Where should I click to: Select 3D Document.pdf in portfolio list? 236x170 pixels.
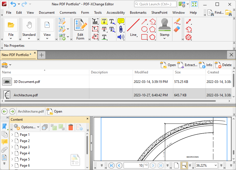click(x=116, y=82)
